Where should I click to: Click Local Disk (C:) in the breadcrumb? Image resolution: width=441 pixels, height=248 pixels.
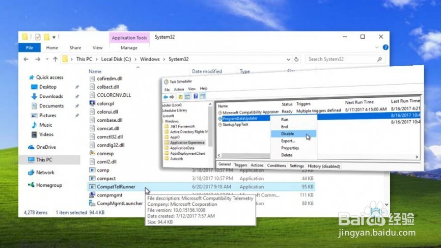(116, 59)
